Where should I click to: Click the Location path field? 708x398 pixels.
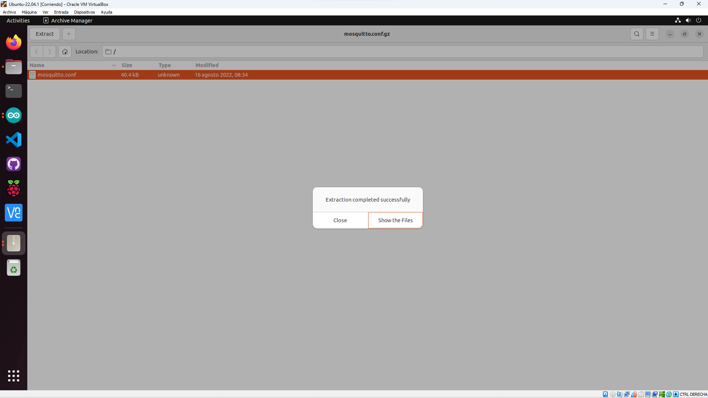tap(402, 52)
